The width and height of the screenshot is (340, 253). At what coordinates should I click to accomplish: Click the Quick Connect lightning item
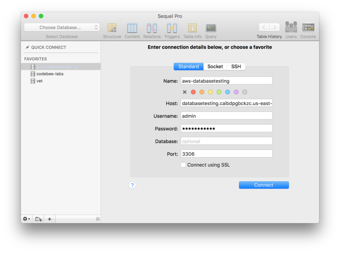pos(46,47)
